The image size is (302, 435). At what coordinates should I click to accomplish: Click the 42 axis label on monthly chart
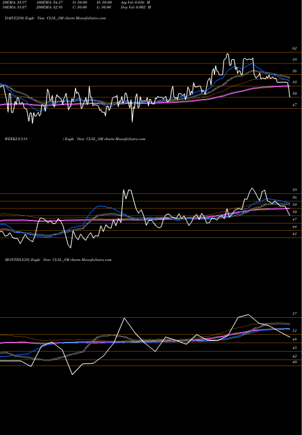click(x=294, y=356)
